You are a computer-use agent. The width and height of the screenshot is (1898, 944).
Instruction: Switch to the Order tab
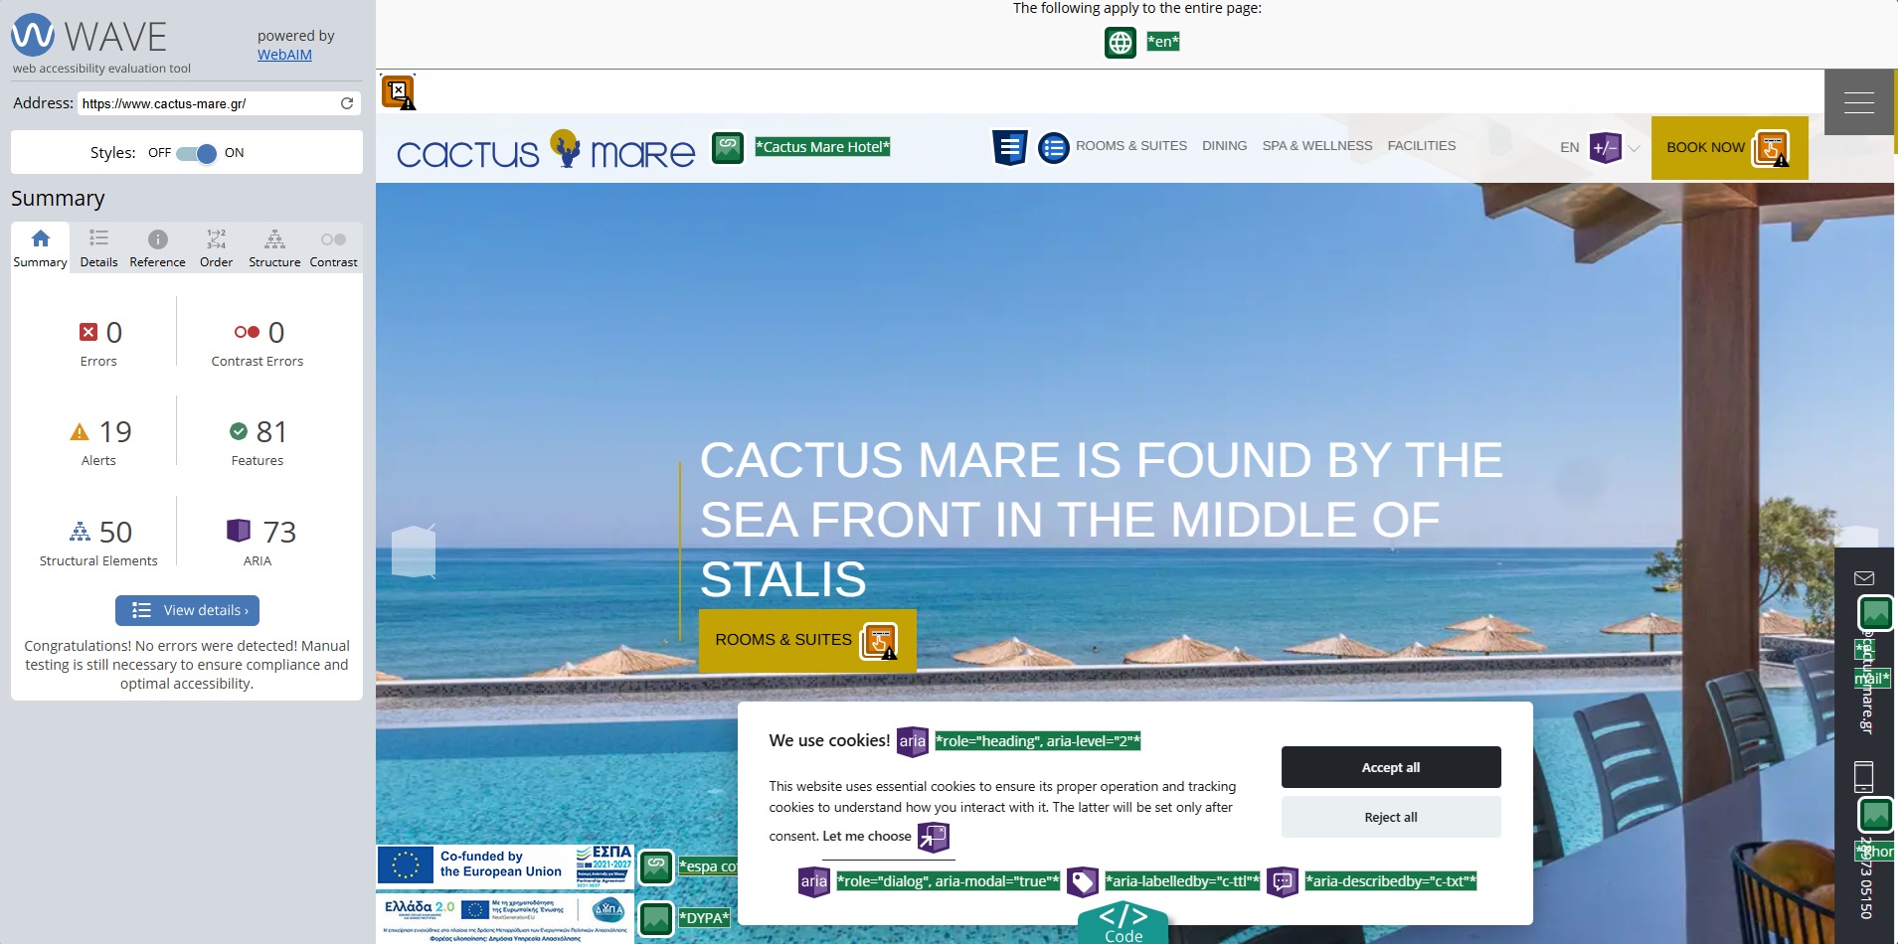[x=216, y=247]
